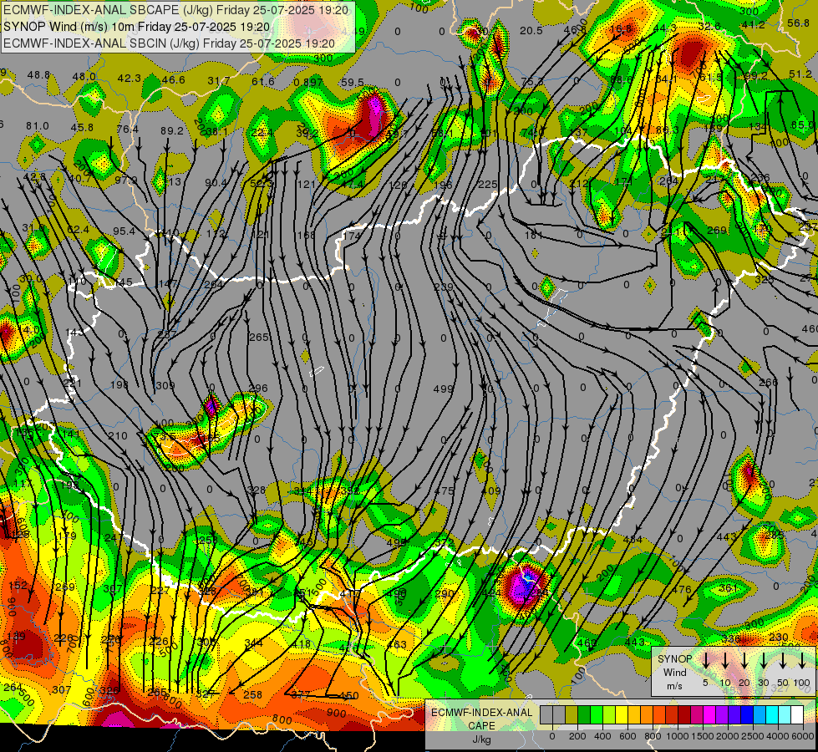
Task: Click the 'SYNOP Wind (m/s) 10m' title line
Action: [x=137, y=27]
